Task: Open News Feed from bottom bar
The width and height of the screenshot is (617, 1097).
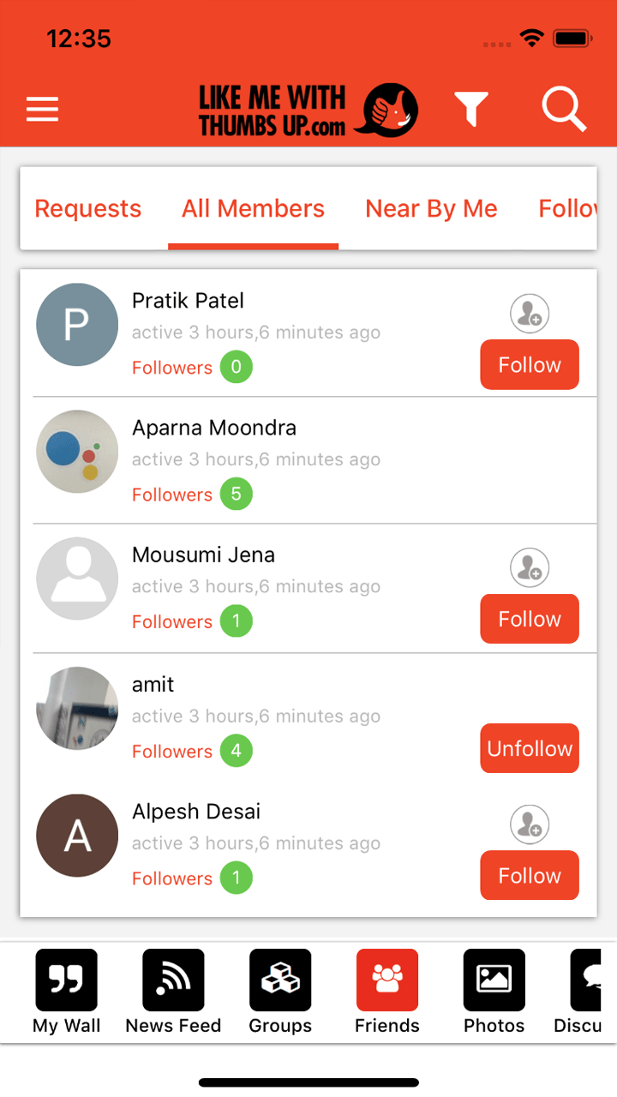Action: [x=173, y=991]
